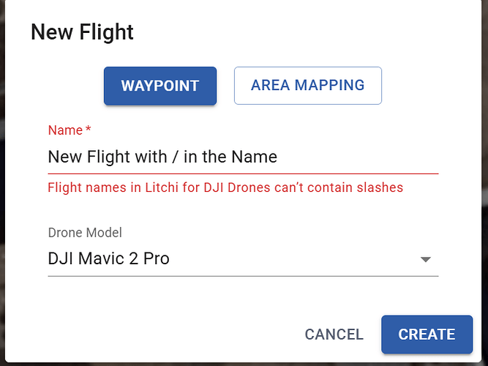Image resolution: width=488 pixels, height=366 pixels.
Task: Click the required asterisk beside Name
Action: (89, 130)
